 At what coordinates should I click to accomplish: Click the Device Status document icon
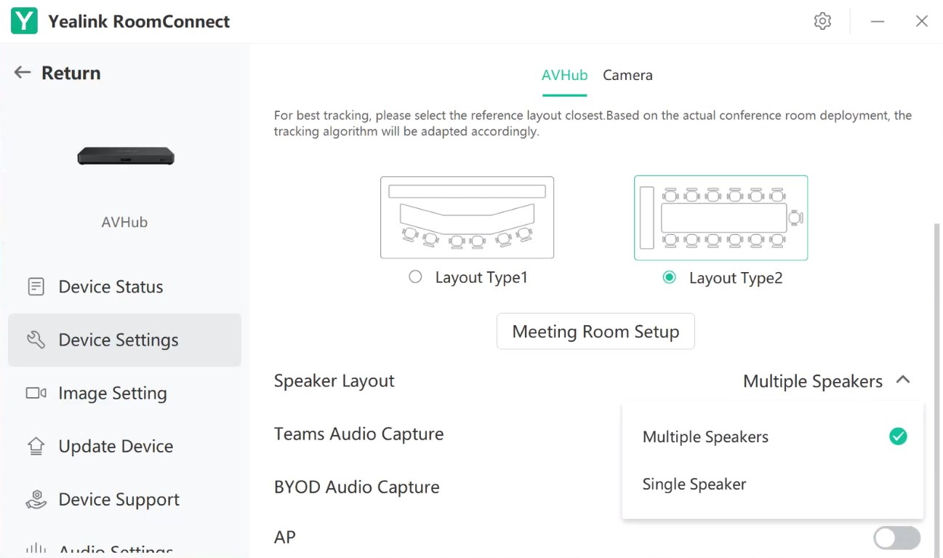point(36,287)
